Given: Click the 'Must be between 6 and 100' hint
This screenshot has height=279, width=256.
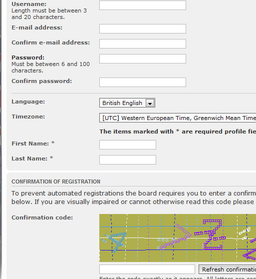Looking at the screenshot, I should click(x=50, y=64).
